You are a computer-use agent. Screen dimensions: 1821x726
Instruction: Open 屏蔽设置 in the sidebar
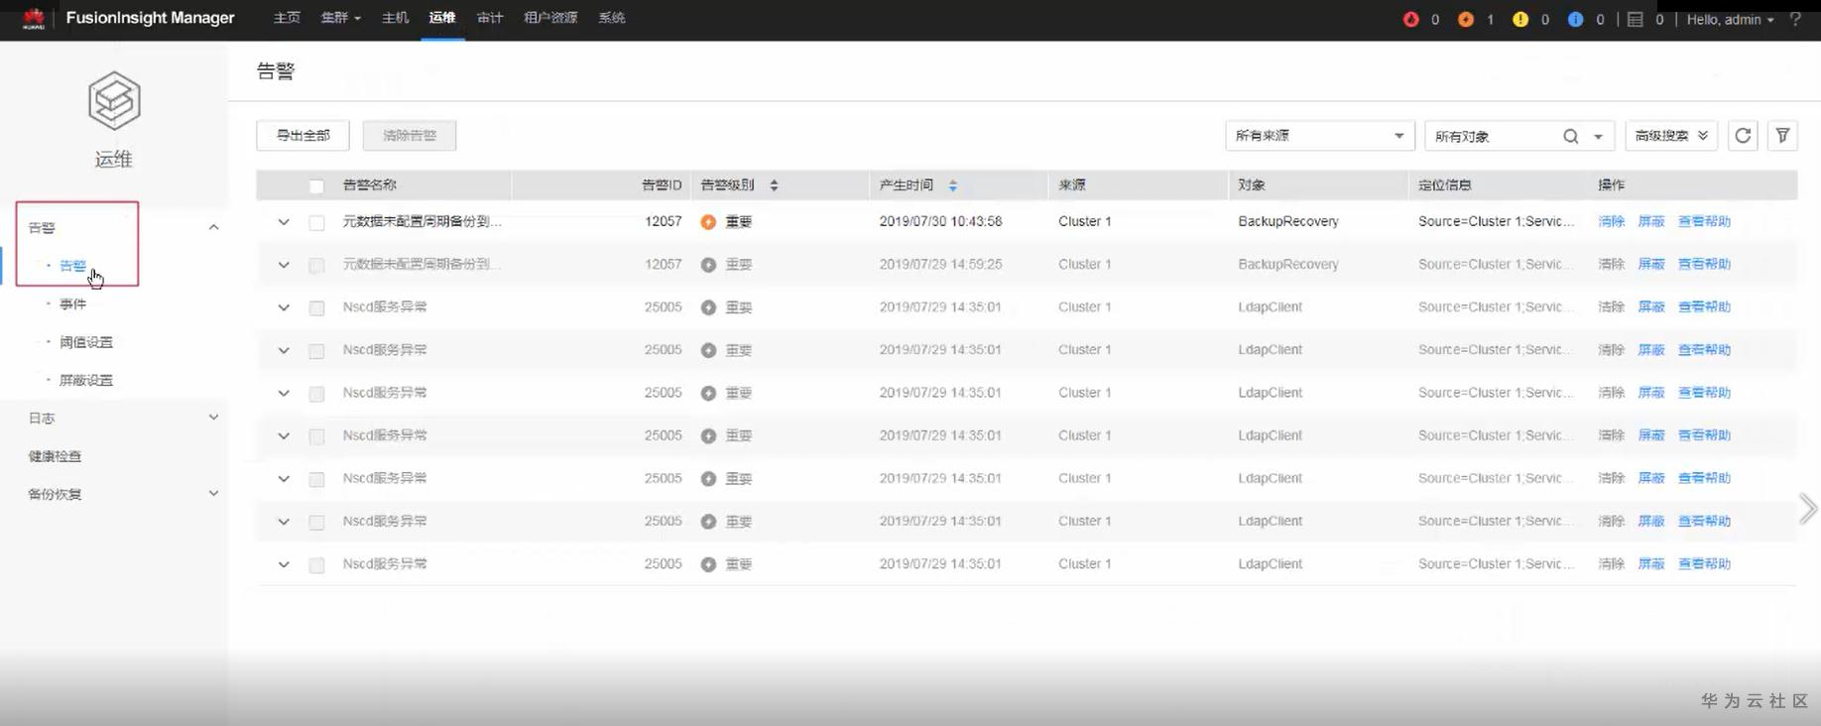click(x=86, y=380)
